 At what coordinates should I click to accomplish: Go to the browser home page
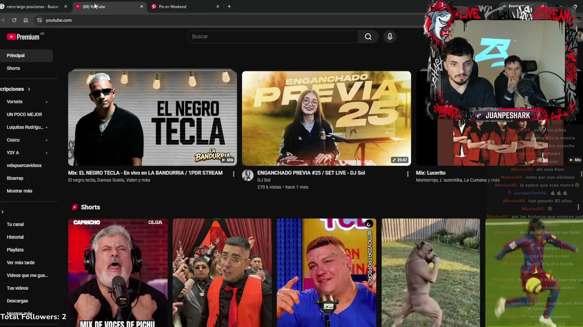pyautogui.click(x=26, y=20)
